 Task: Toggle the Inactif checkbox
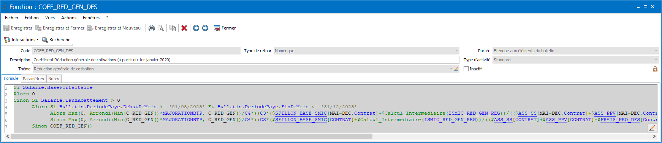click(466, 69)
